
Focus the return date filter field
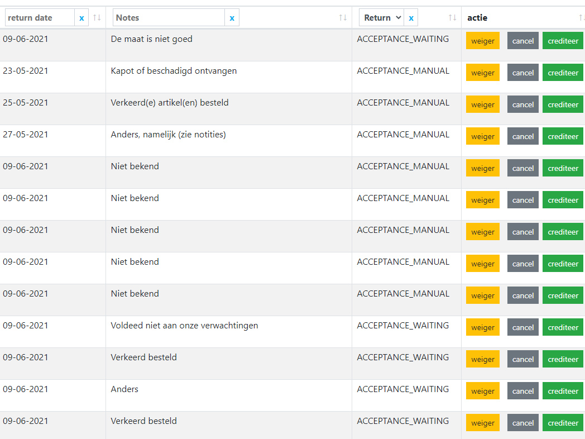pos(40,18)
